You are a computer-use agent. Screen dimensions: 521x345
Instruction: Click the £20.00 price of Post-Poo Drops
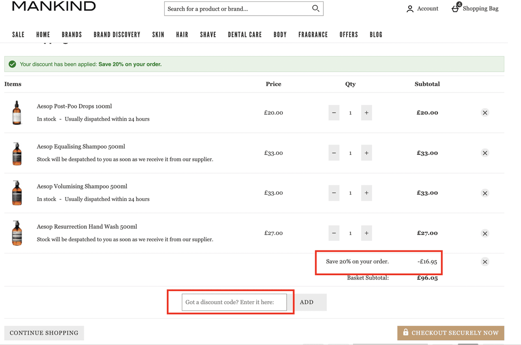[x=274, y=113]
